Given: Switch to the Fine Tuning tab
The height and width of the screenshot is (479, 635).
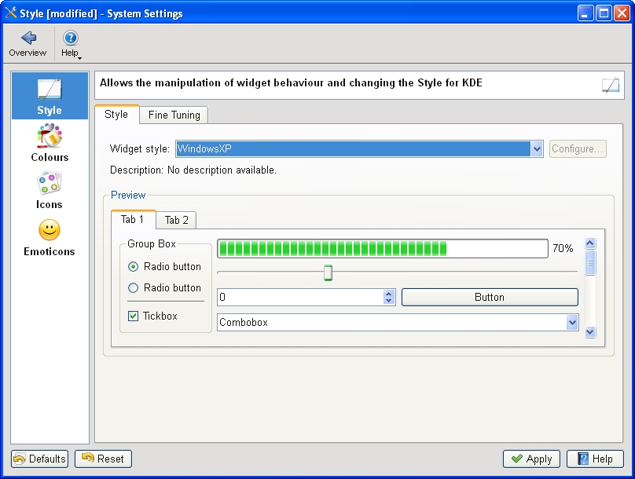Looking at the screenshot, I should pyautogui.click(x=174, y=115).
